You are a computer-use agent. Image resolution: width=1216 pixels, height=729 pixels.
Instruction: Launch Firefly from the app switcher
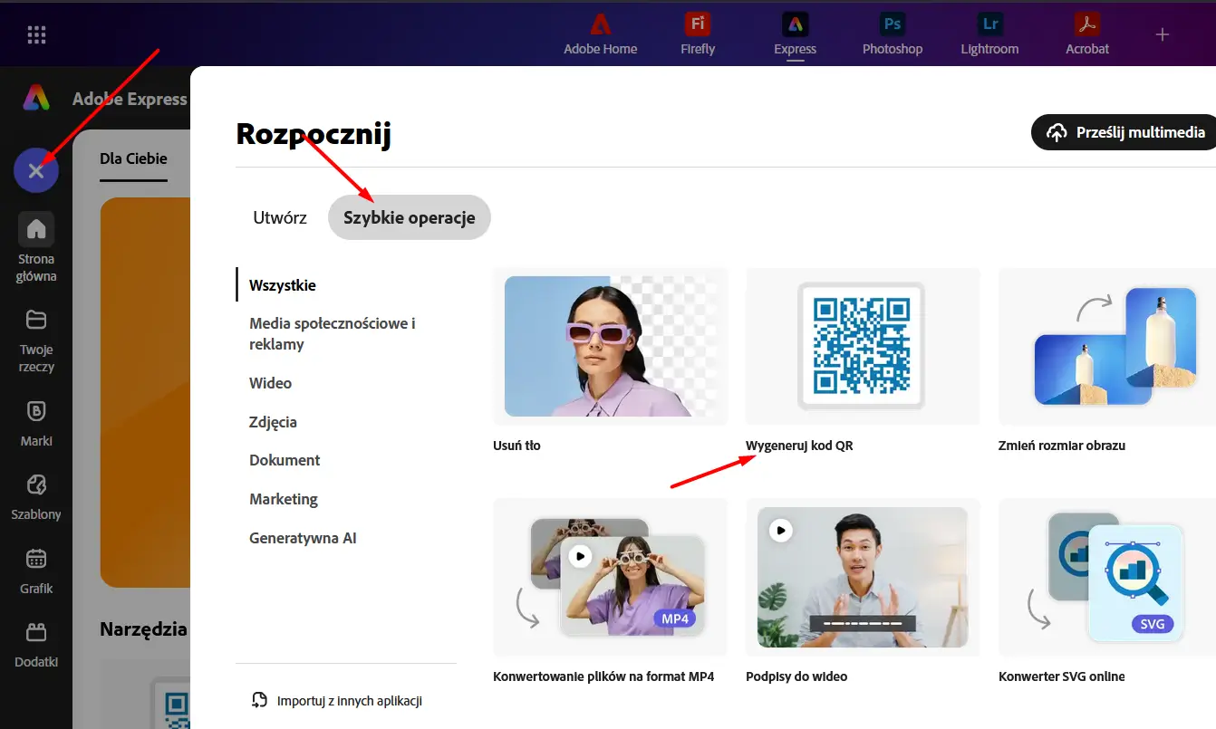tap(697, 34)
